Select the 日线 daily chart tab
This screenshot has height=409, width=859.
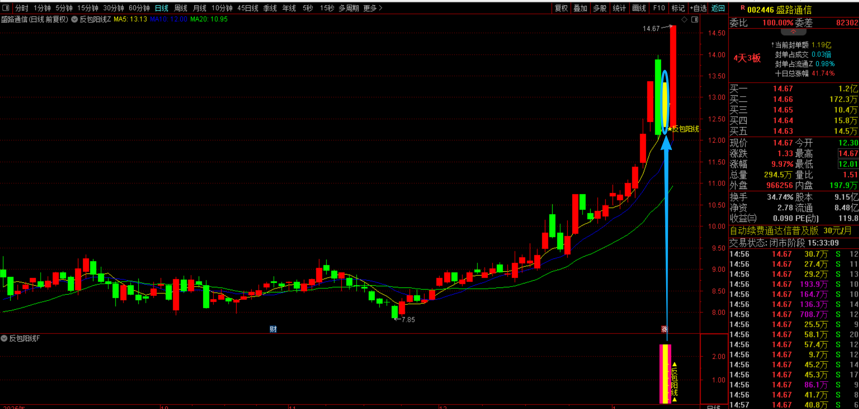tap(162, 8)
